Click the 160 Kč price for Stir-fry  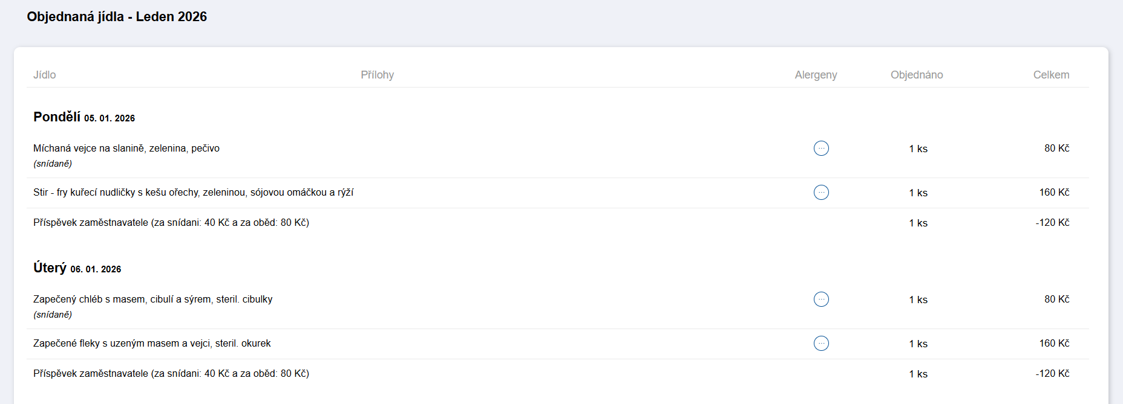tap(1054, 193)
